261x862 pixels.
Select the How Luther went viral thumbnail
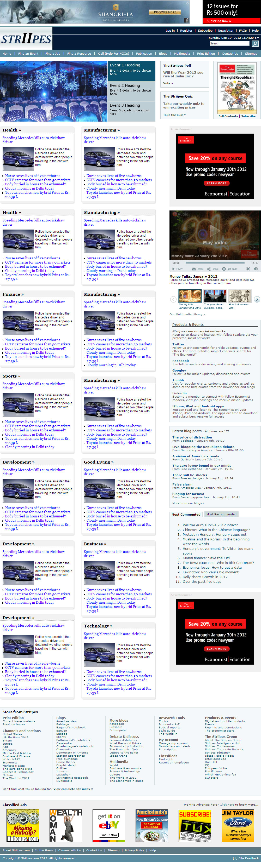pyautogui.click(x=240, y=296)
